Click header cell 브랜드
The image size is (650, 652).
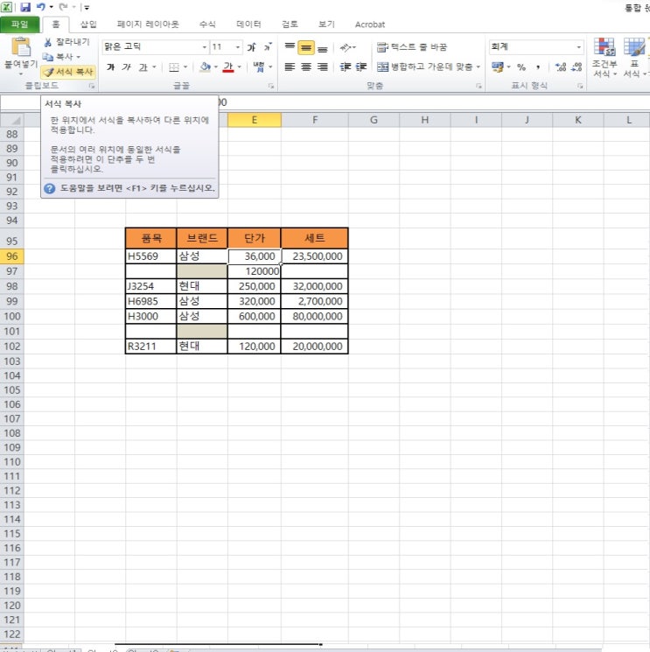[x=202, y=238]
